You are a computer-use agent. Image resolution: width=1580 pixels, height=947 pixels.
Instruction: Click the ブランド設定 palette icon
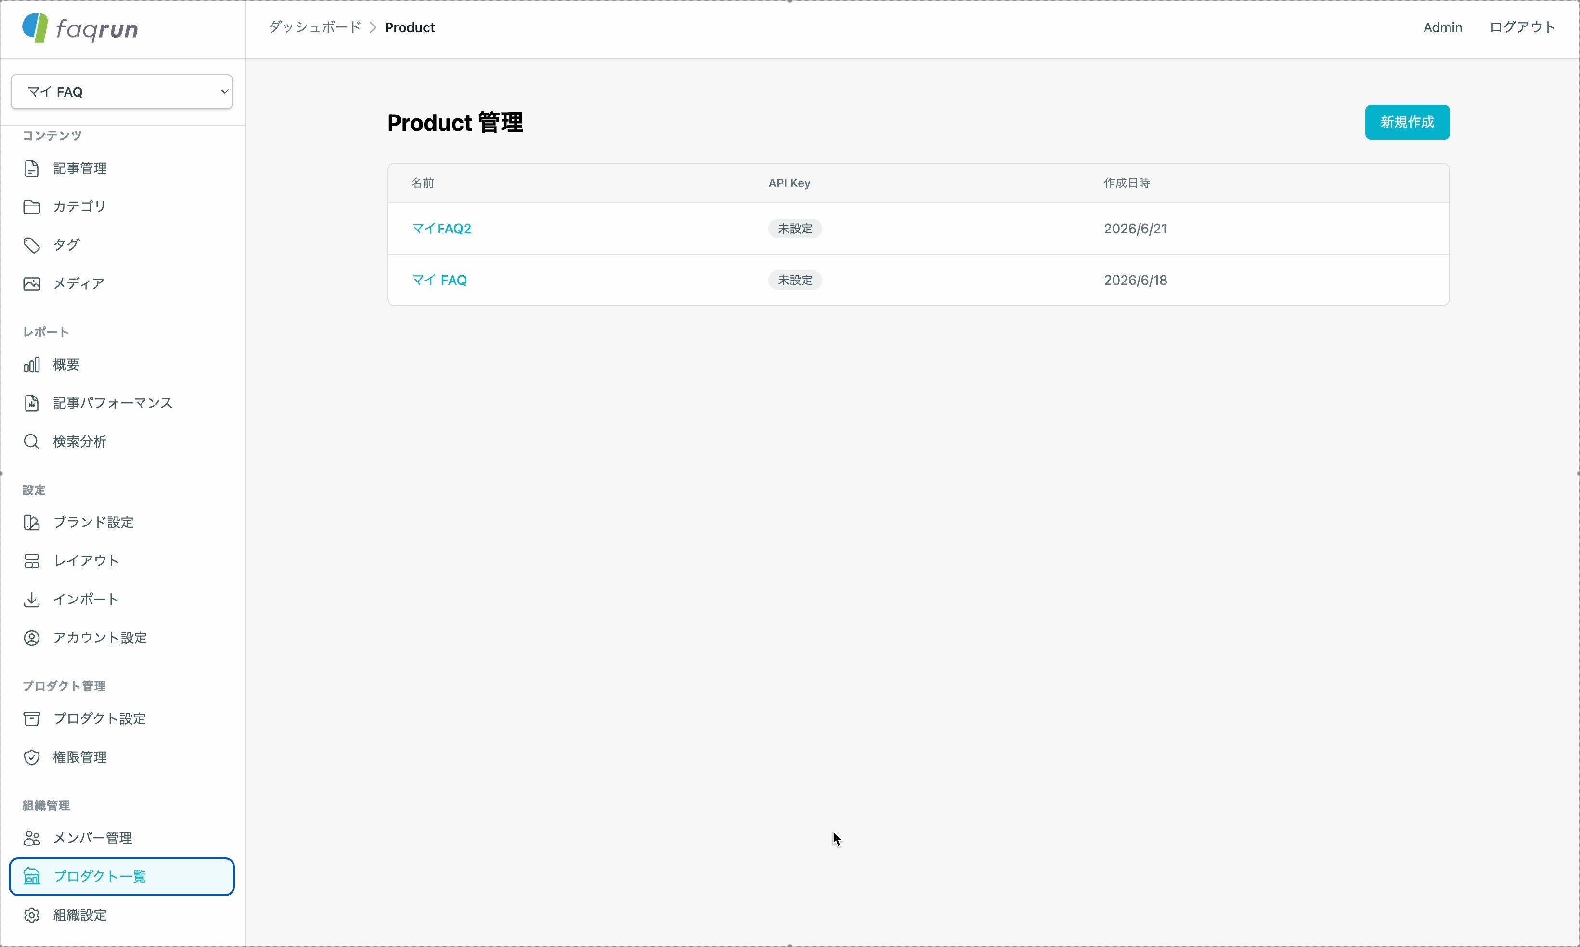[31, 523]
